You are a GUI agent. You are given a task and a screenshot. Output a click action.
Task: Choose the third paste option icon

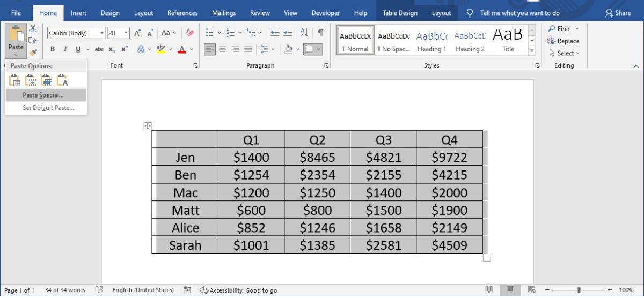(x=46, y=80)
